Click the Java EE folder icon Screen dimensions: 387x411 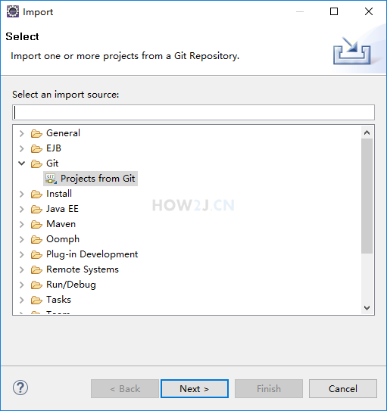36,209
